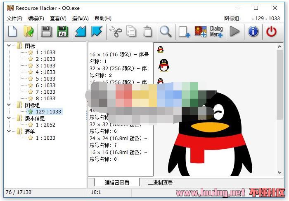Click the green Save As floppy icon

coord(62,32)
